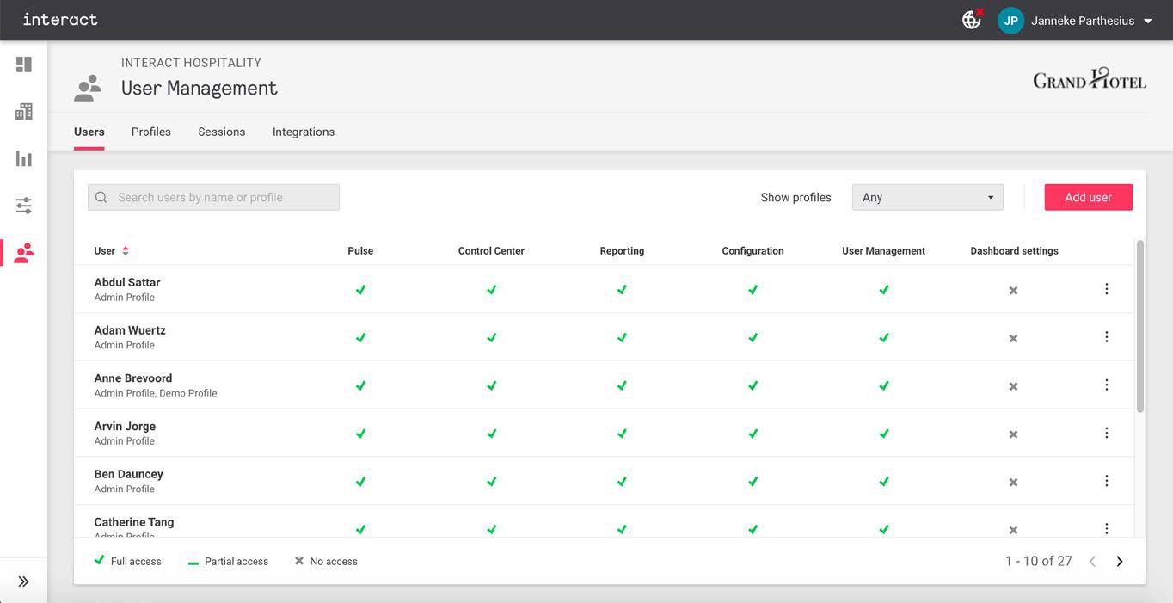Click the globe connection status icon
The height and width of the screenshot is (603, 1173).
972,20
